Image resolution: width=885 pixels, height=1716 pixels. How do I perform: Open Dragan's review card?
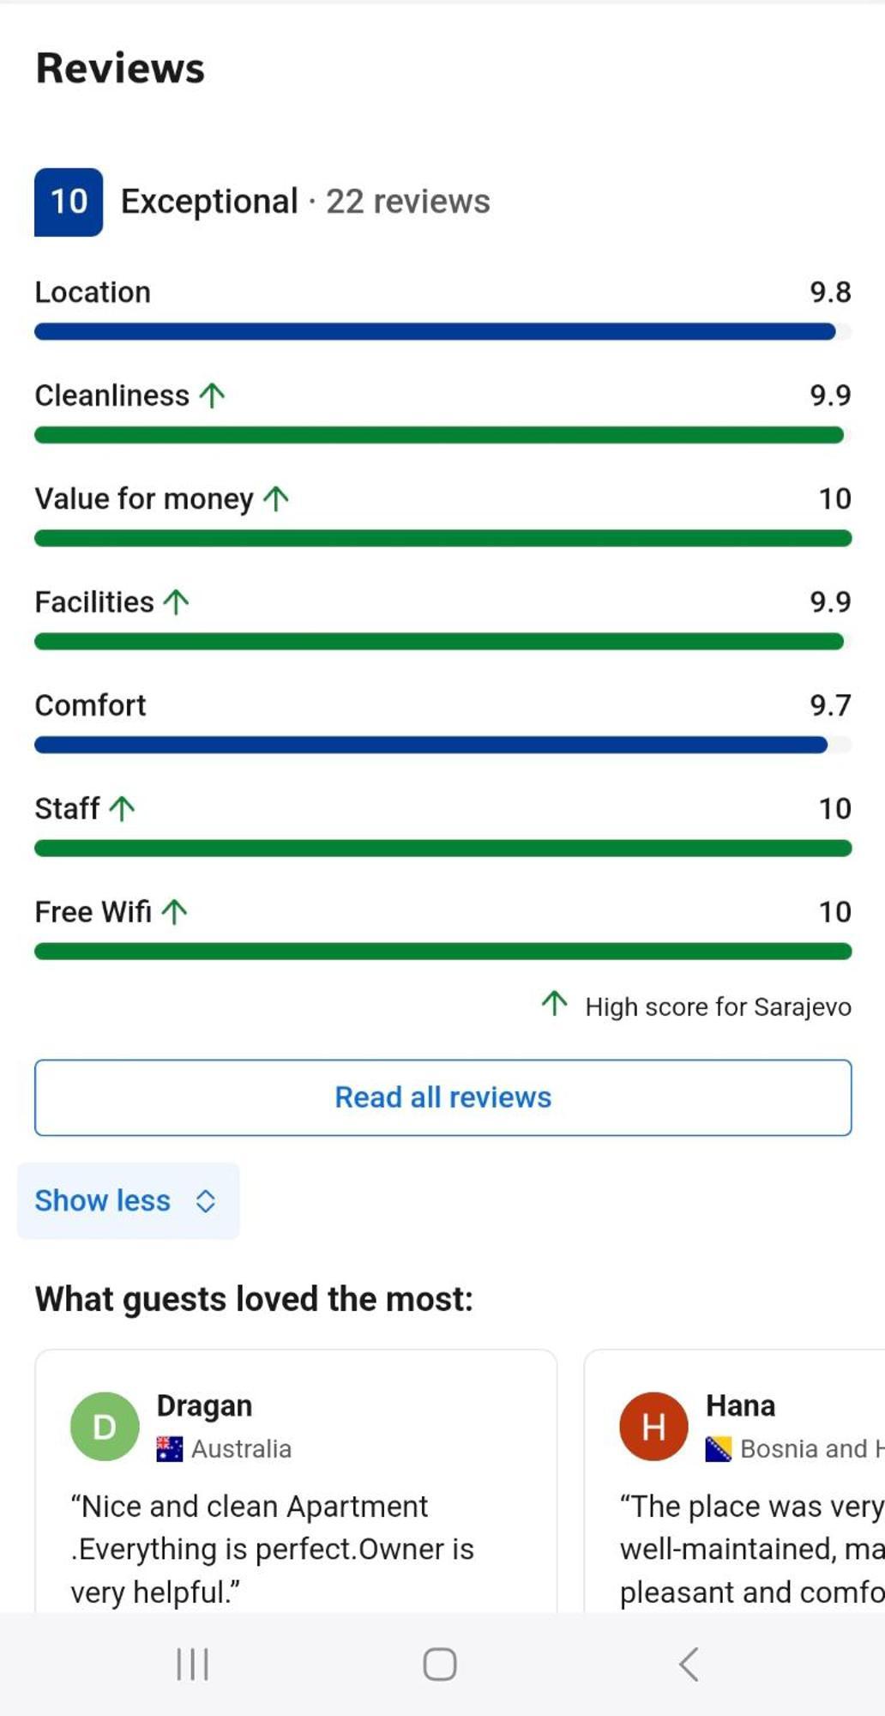click(296, 1481)
